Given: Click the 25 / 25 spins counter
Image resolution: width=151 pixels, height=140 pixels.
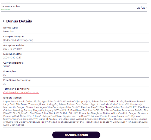Looking at the screenshot, I should pos(141,8).
